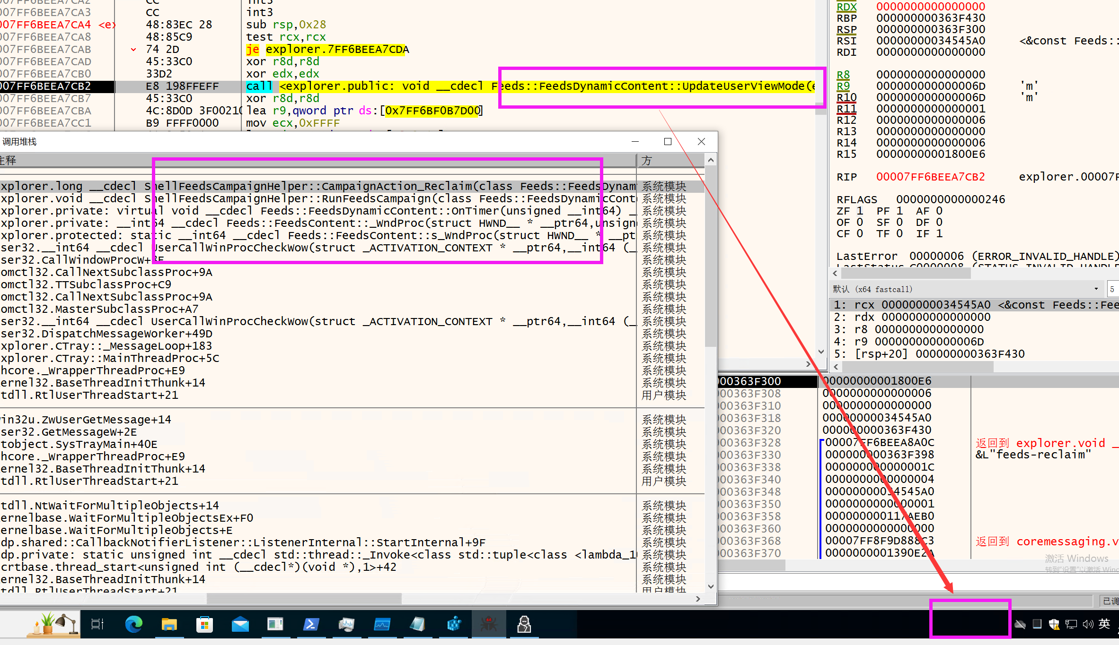Select the CTray::MainThreadProc+5C row

coord(352,358)
